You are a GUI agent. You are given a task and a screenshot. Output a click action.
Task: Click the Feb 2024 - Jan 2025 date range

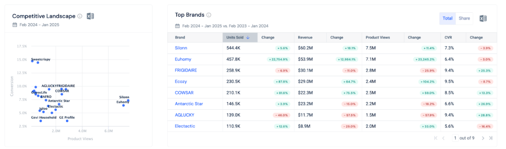[39, 25]
